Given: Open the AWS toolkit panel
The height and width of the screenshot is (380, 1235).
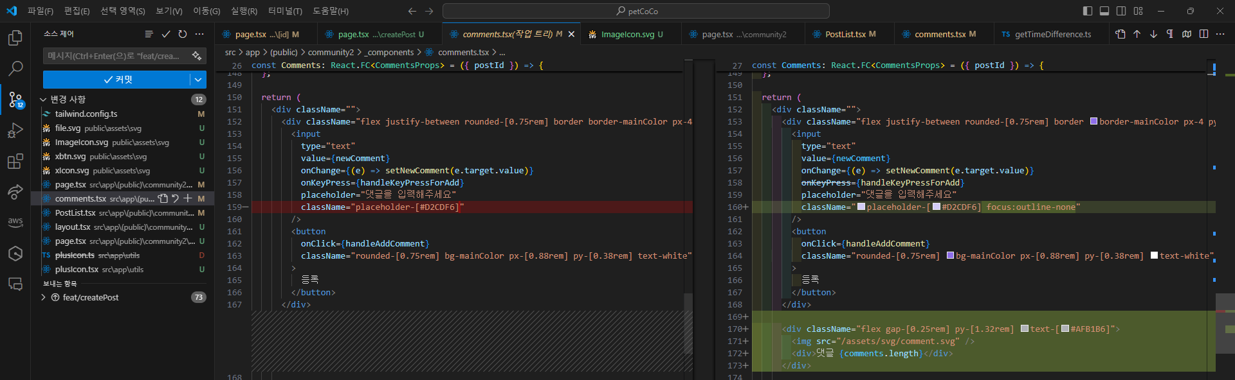Looking at the screenshot, I should (15, 221).
